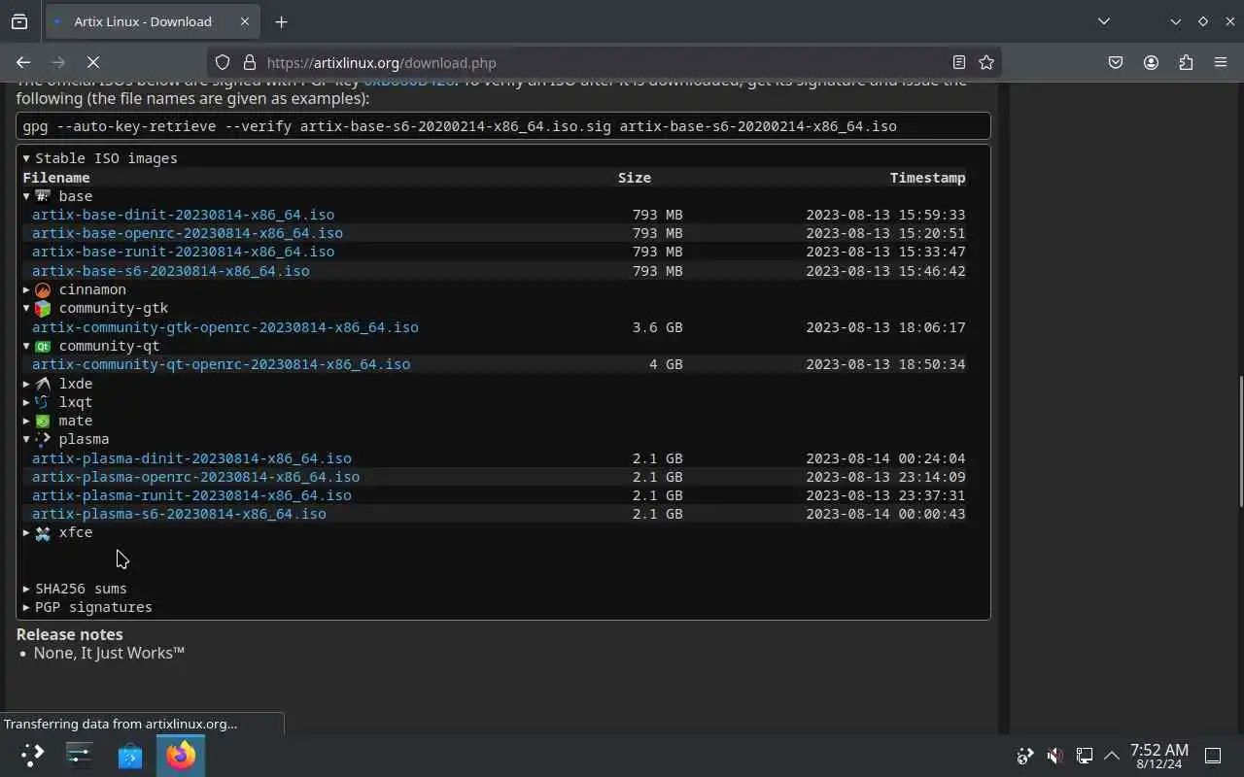
Task: Click the 4 GB size value
Action: click(666, 364)
